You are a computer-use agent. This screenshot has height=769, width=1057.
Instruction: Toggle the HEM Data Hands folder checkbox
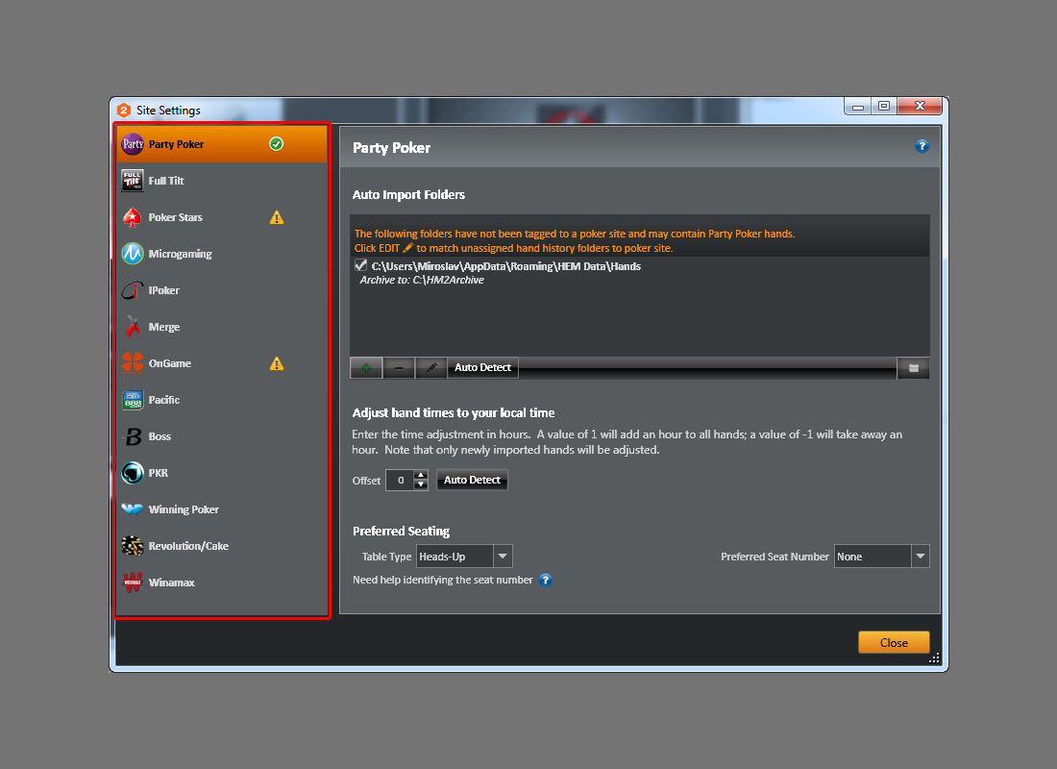(x=361, y=265)
